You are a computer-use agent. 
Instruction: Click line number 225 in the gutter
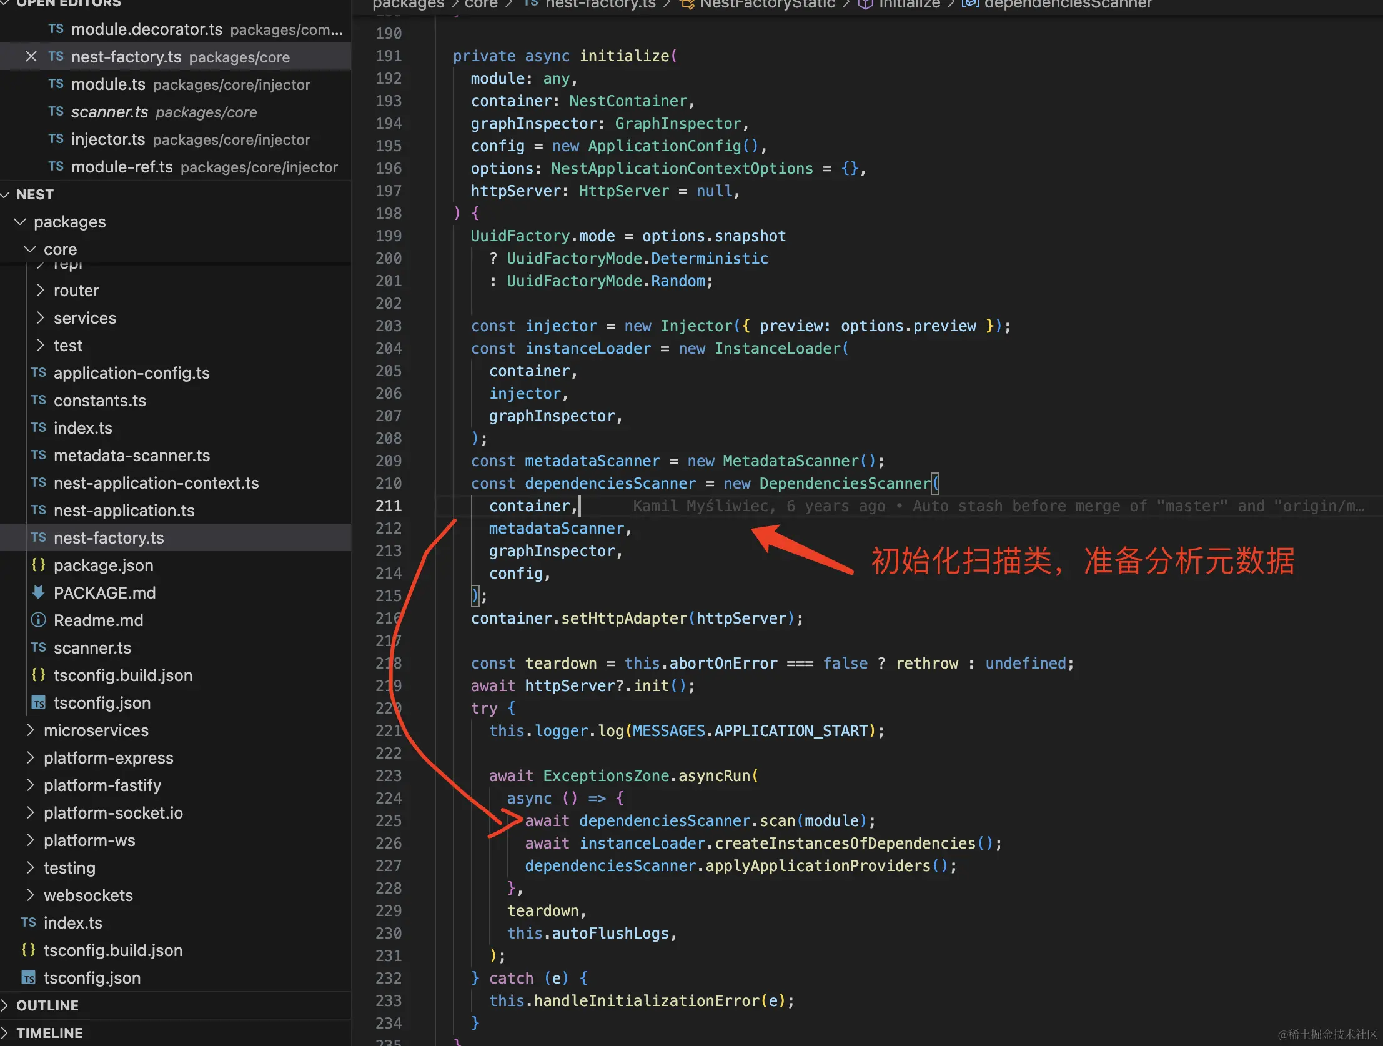click(389, 821)
